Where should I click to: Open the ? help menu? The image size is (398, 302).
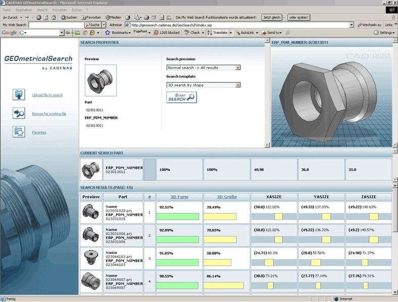point(87,10)
